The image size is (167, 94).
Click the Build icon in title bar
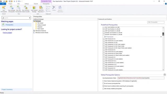(10, 1)
